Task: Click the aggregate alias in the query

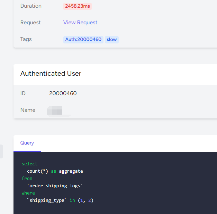Action: pos(71,171)
